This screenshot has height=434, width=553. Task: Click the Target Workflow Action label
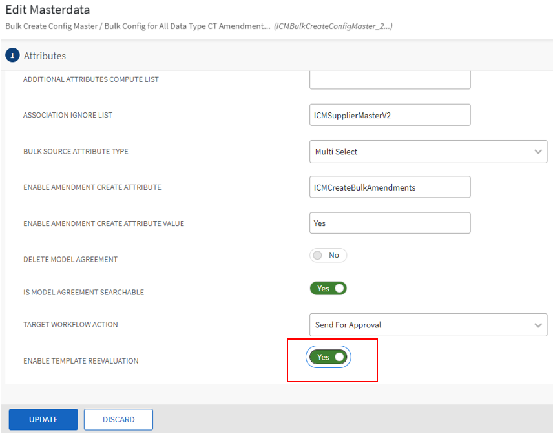pyautogui.click(x=70, y=325)
